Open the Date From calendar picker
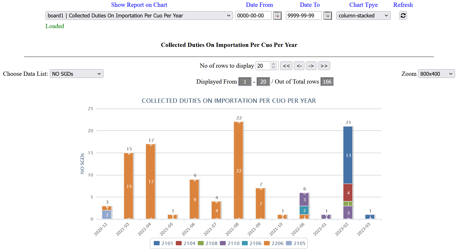Screen dimensions: 460x251 277,16
